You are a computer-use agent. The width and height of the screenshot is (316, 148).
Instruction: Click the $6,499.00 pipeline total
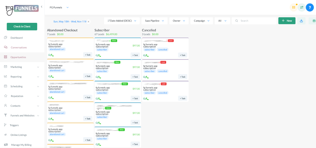point(112,34)
